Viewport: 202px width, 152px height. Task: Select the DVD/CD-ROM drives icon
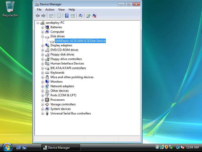47,50
